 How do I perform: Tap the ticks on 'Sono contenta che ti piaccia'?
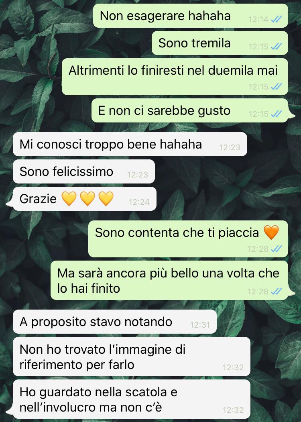point(276,249)
